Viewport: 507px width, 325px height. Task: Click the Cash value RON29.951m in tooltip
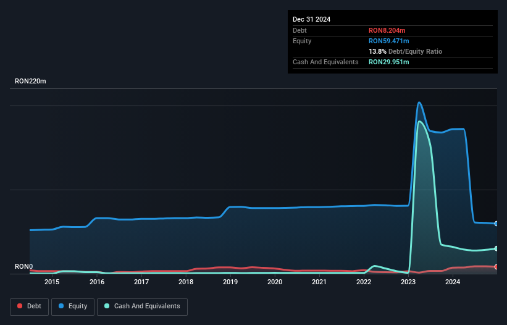388,62
